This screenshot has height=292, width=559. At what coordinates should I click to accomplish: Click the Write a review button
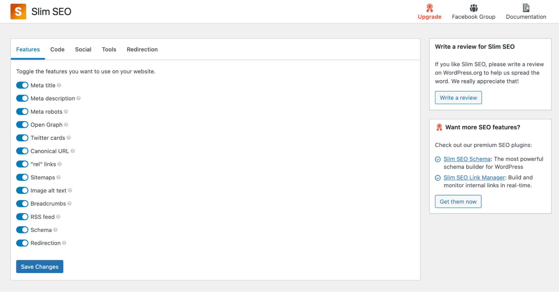[x=458, y=98]
